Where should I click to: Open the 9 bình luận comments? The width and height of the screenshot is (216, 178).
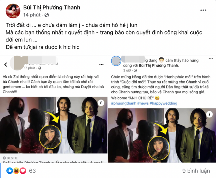(196, 171)
